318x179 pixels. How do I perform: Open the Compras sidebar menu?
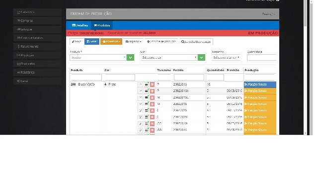coord(38,21)
